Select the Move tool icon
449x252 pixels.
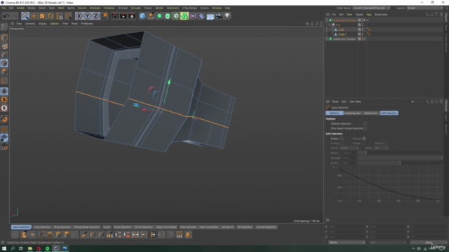(34, 16)
